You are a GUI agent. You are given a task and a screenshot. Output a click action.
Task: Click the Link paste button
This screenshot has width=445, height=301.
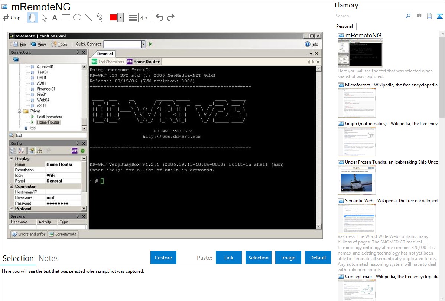pyautogui.click(x=229, y=258)
